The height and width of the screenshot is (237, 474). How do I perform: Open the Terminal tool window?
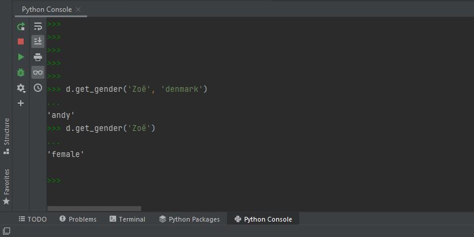pos(127,219)
